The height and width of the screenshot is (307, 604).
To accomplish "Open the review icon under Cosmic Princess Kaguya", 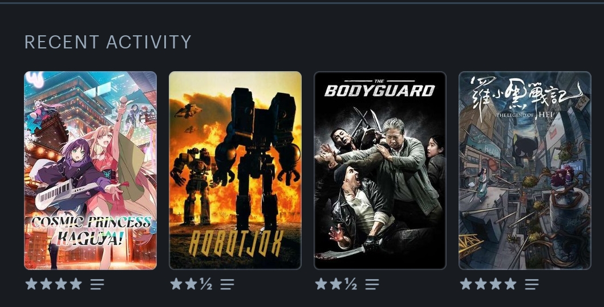I will [x=97, y=284].
